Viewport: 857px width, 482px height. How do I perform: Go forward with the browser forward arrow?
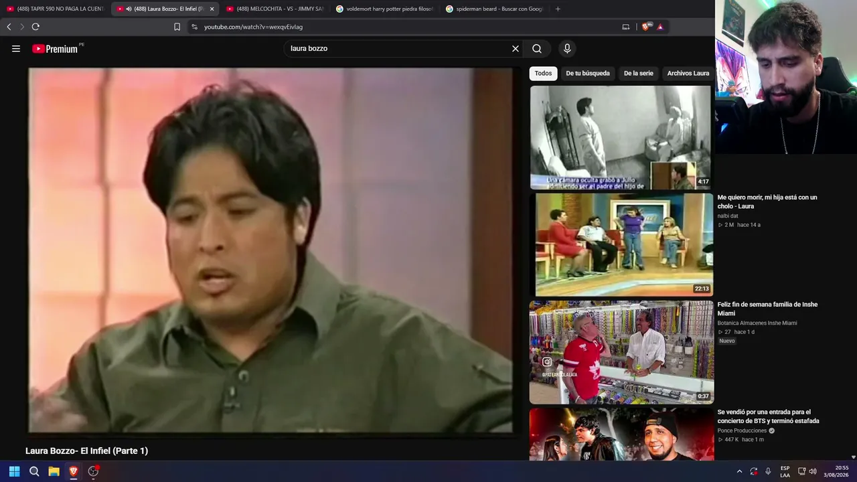22,27
